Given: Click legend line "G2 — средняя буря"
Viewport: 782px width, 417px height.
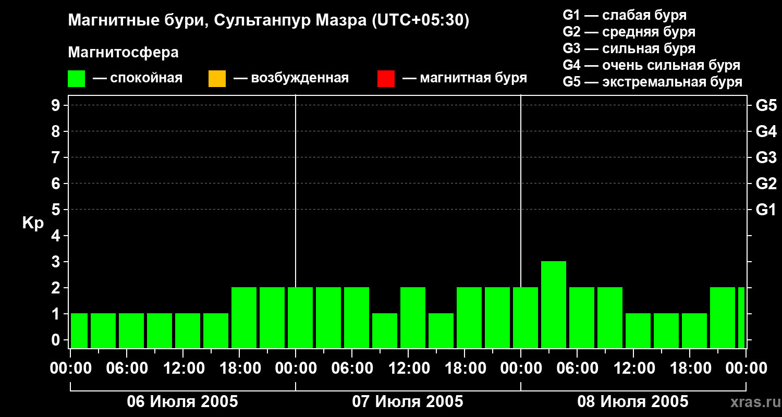Looking at the screenshot, I should [x=629, y=31].
